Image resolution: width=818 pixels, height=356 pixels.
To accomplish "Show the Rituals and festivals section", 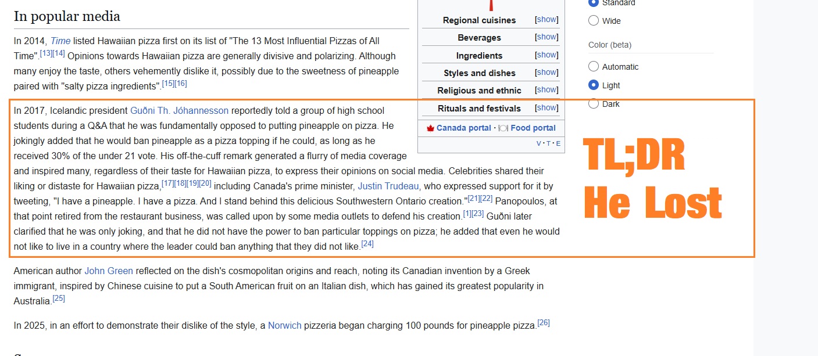I will (x=546, y=107).
